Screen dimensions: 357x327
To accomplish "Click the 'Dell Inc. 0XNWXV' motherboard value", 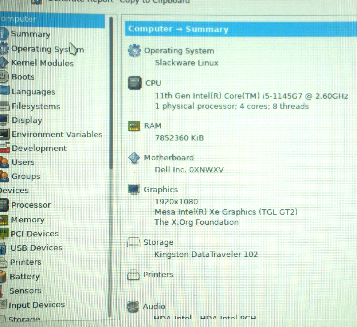I will [189, 170].
